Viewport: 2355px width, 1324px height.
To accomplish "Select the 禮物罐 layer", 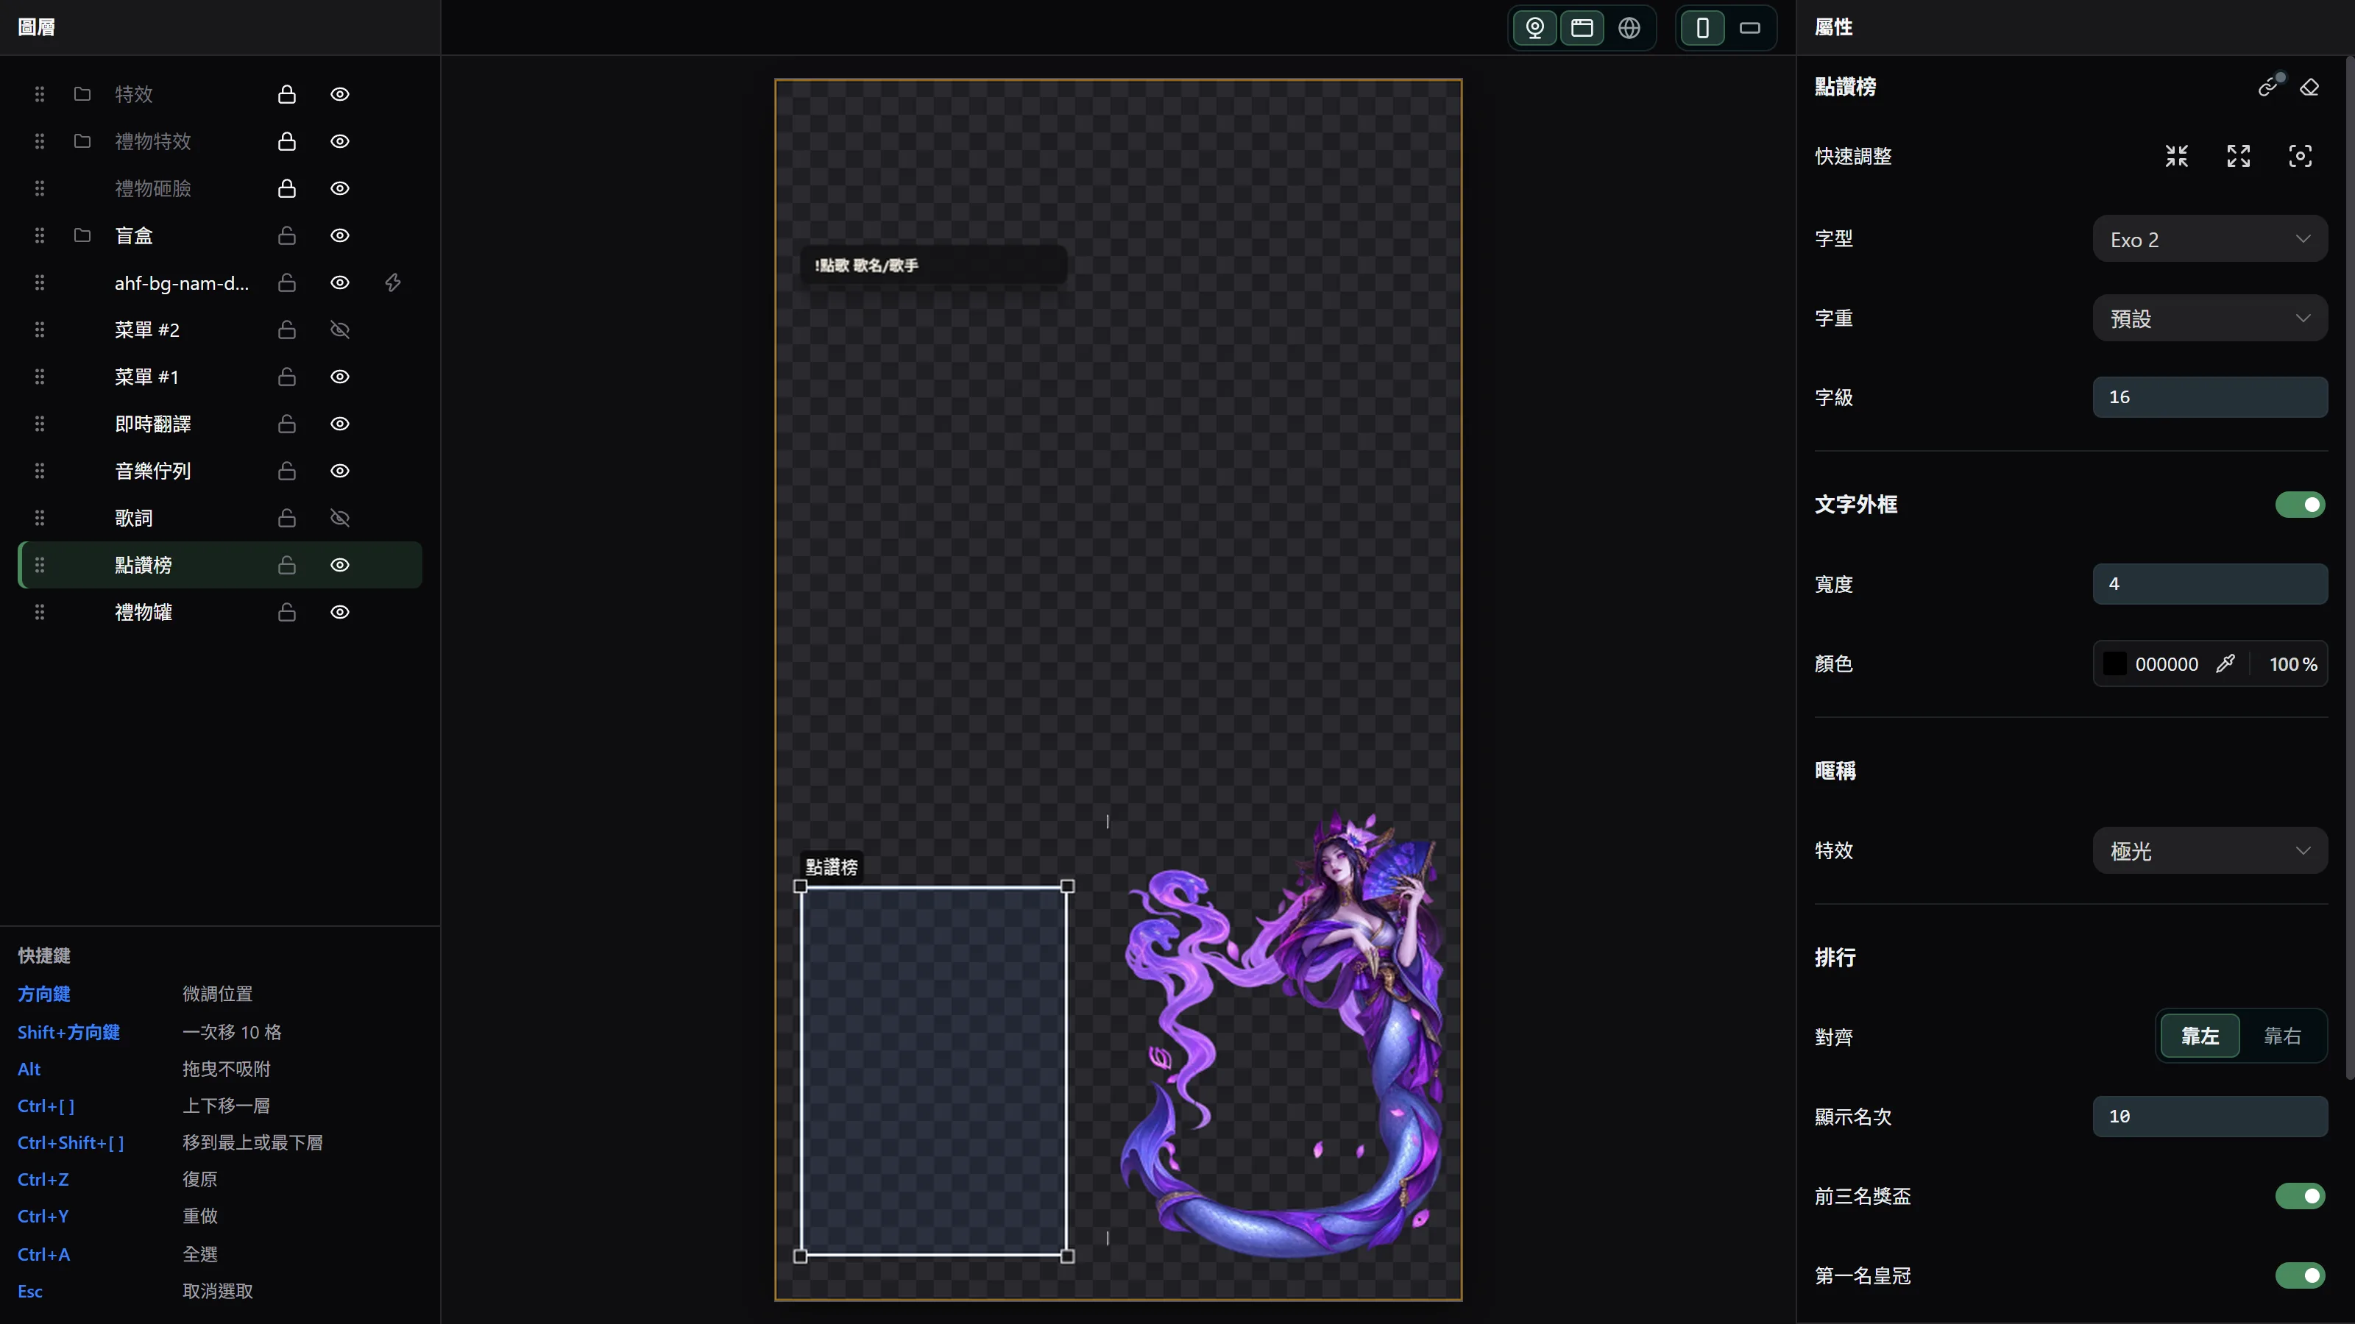I will click(x=219, y=612).
